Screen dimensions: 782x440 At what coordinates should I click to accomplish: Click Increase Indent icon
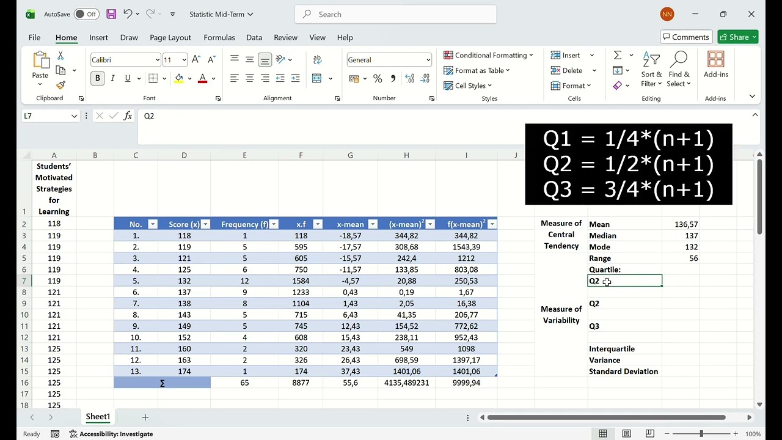pyautogui.click(x=295, y=78)
